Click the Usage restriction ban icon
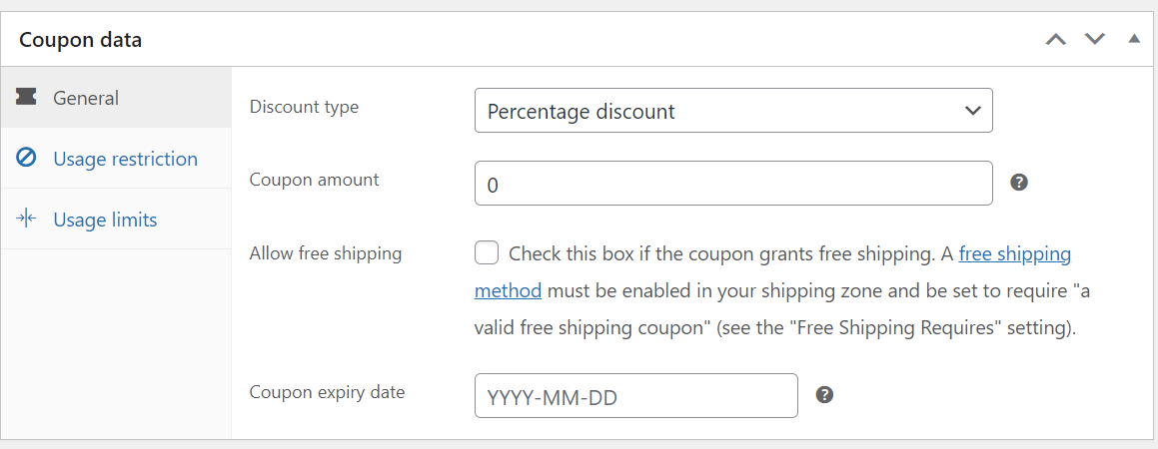Viewport: 1158px width, 449px height. click(27, 158)
